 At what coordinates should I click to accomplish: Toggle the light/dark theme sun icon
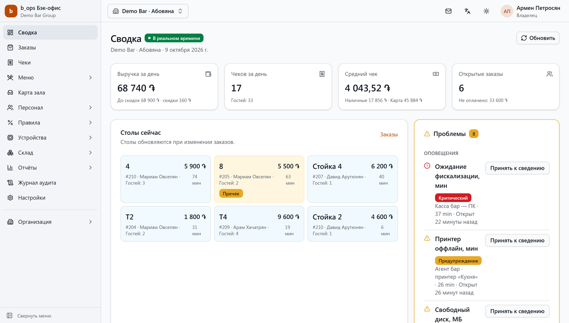(486, 11)
